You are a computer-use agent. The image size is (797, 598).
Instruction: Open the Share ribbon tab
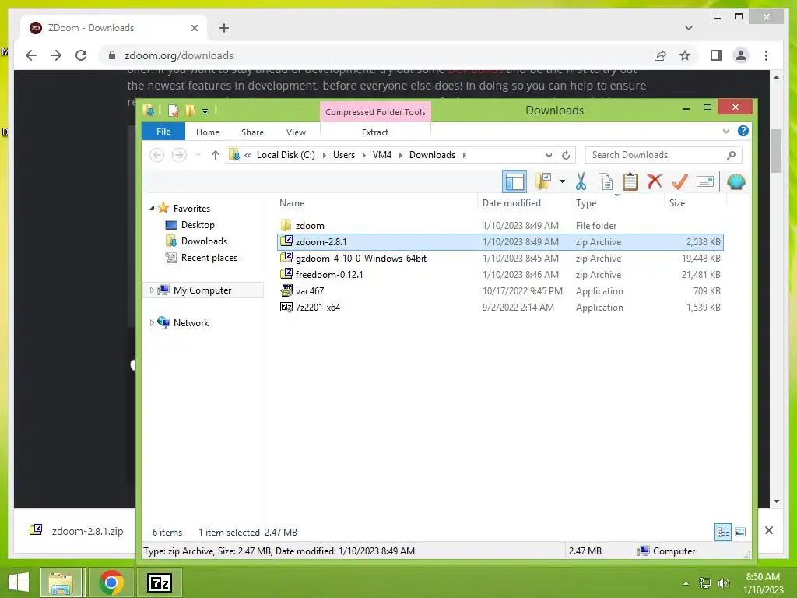point(252,132)
